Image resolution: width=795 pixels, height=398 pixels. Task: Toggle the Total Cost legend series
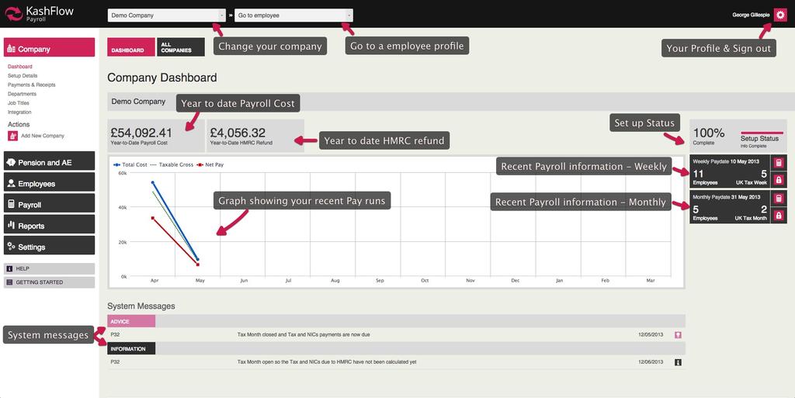[130, 165]
